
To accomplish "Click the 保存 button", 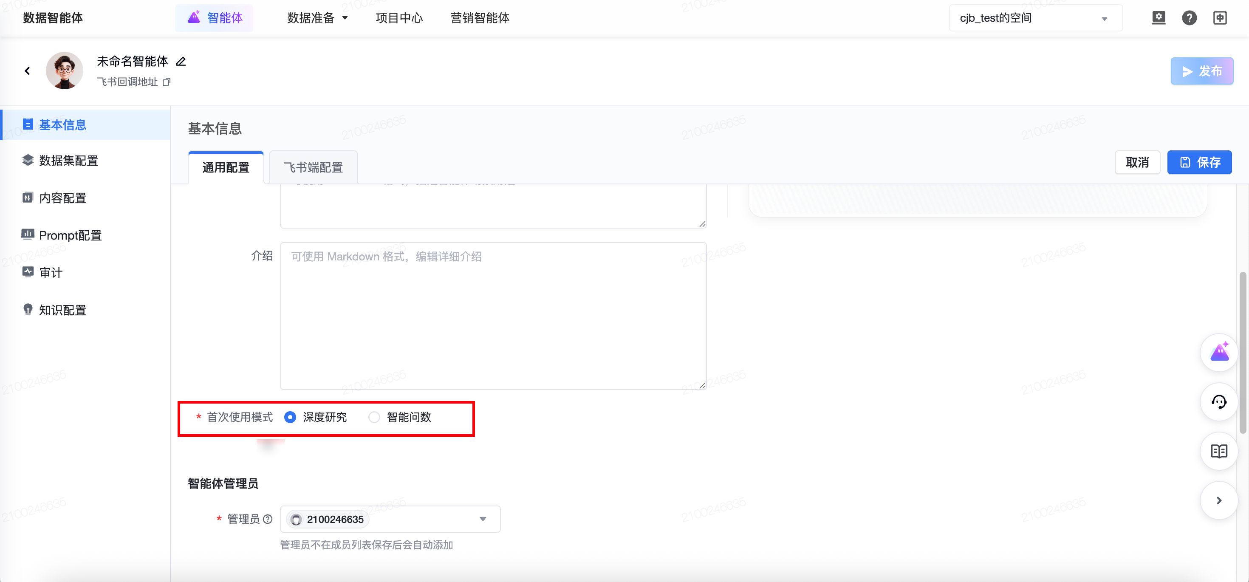I will coord(1199,162).
